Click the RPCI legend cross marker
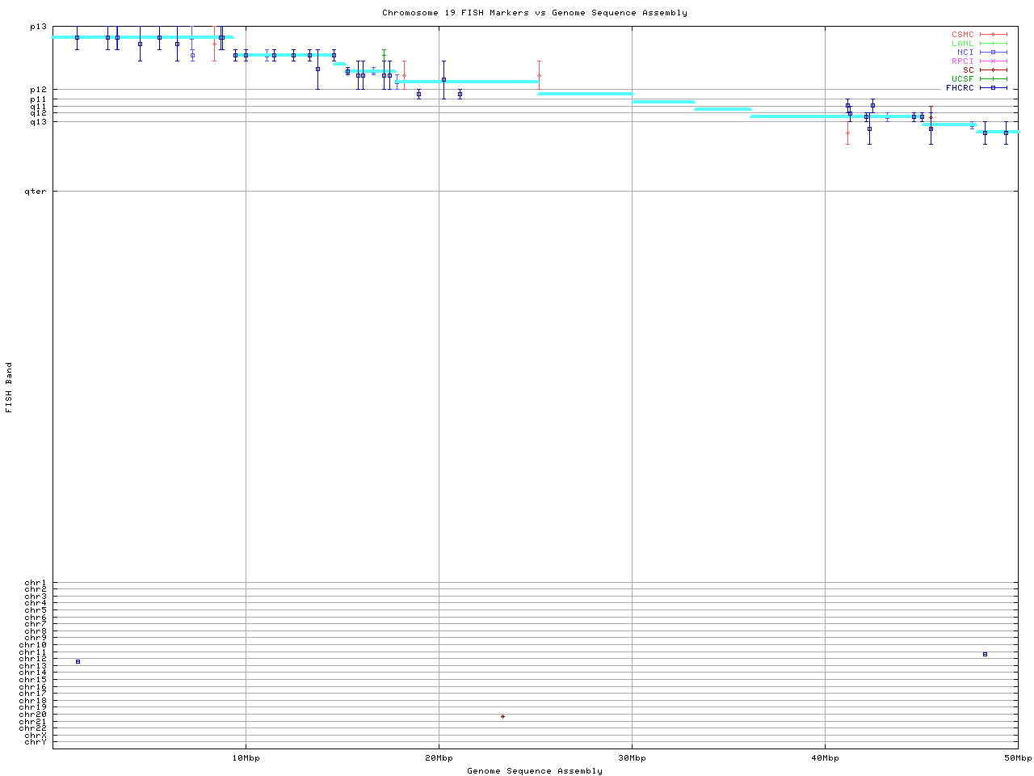 click(993, 61)
